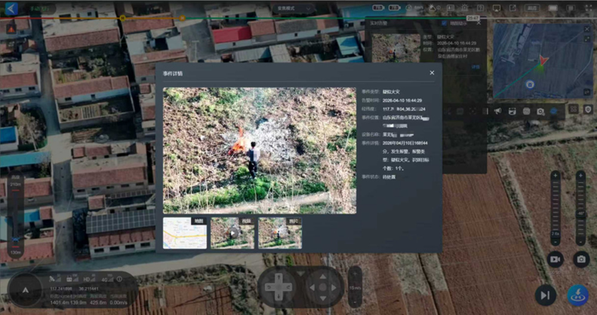Open the four-square grid icon
The image size is (597, 315).
point(573,109)
